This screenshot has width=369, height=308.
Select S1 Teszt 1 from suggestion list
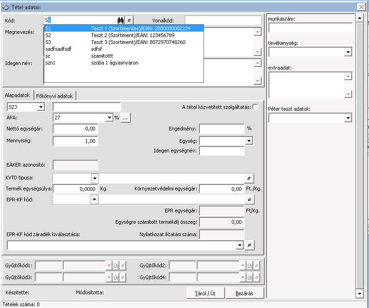point(124,28)
